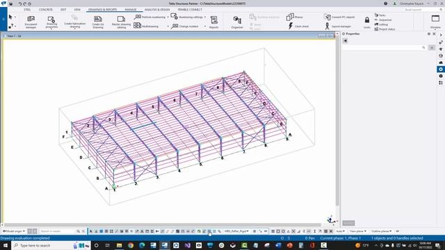445x250 pixels.
Task: Open the Model origin dropdown
Action: pyautogui.click(x=14, y=231)
